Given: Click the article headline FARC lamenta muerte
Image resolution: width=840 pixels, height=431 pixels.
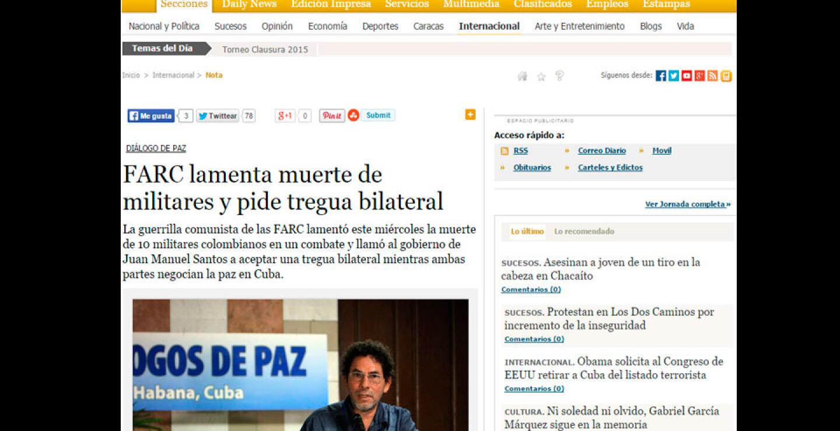Looking at the screenshot, I should (x=283, y=188).
